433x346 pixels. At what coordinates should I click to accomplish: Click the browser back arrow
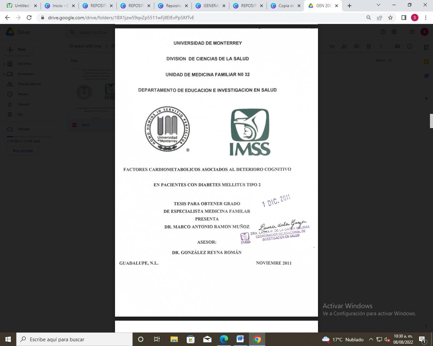tap(7, 18)
